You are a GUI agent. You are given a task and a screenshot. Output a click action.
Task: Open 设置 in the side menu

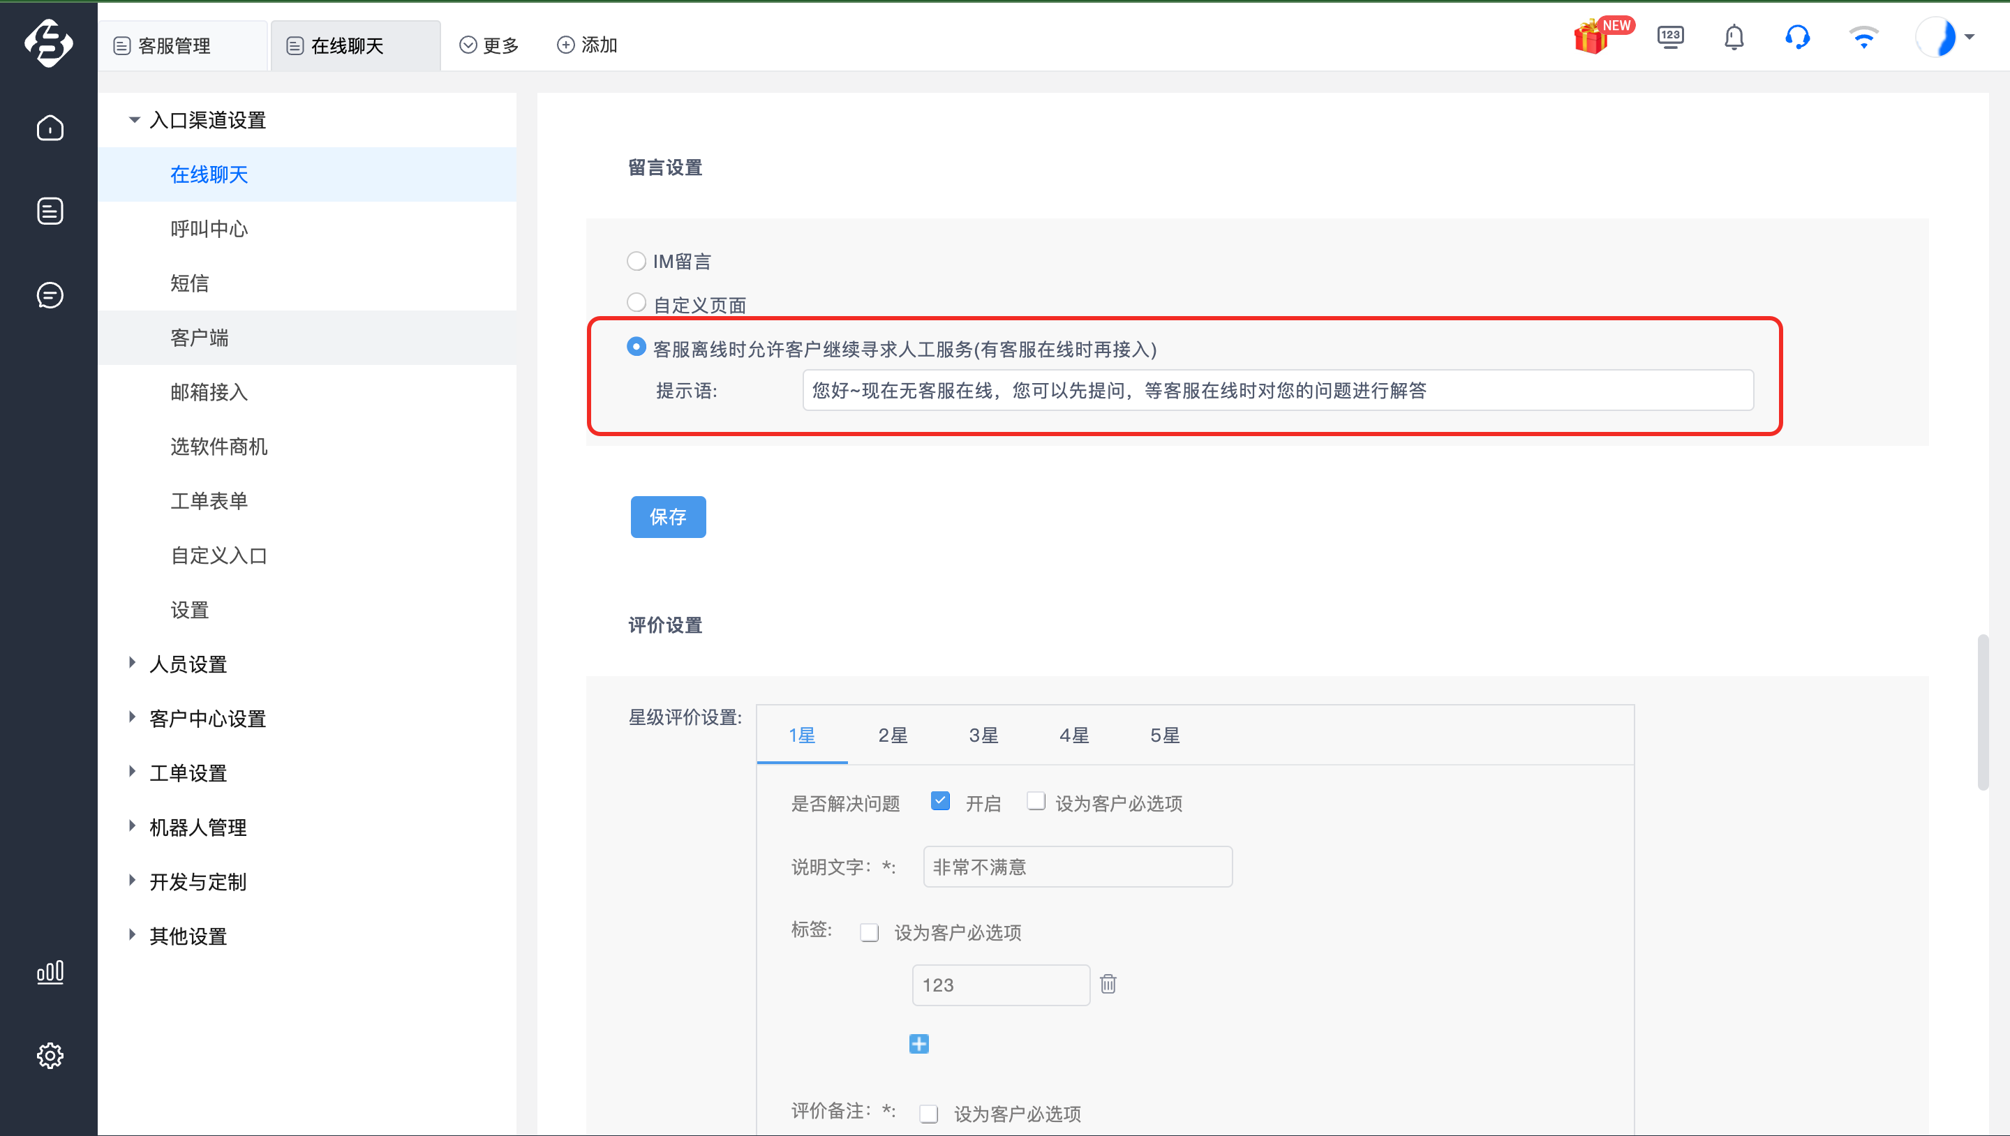click(x=307, y=610)
